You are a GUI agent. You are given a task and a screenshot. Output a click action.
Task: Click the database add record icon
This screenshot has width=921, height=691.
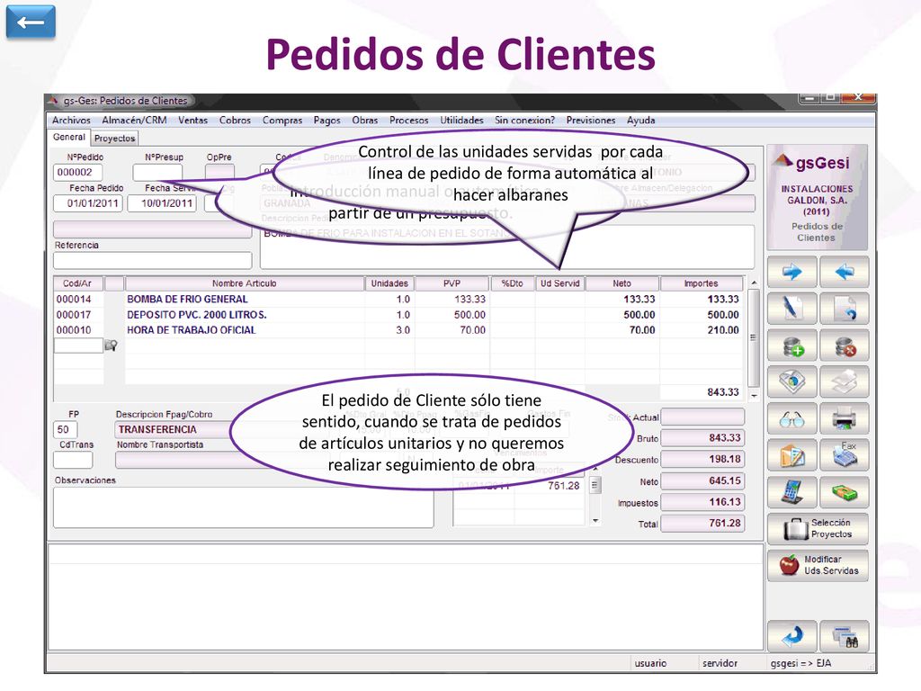click(791, 345)
